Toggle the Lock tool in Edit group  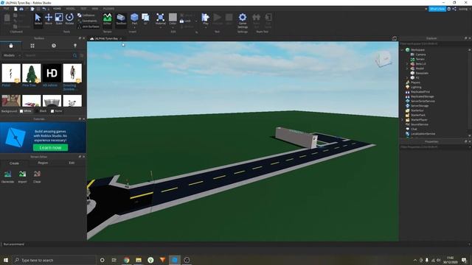185,21
